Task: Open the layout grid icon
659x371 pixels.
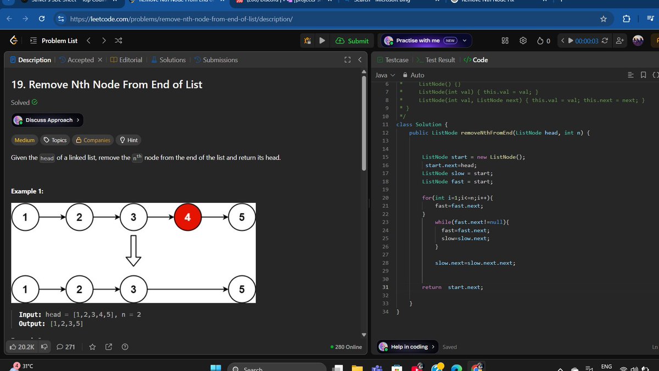Action: tap(506, 41)
